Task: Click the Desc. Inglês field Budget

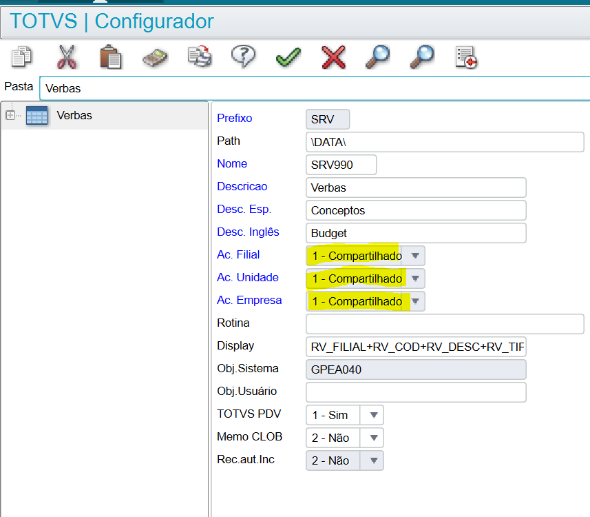Action: click(416, 233)
